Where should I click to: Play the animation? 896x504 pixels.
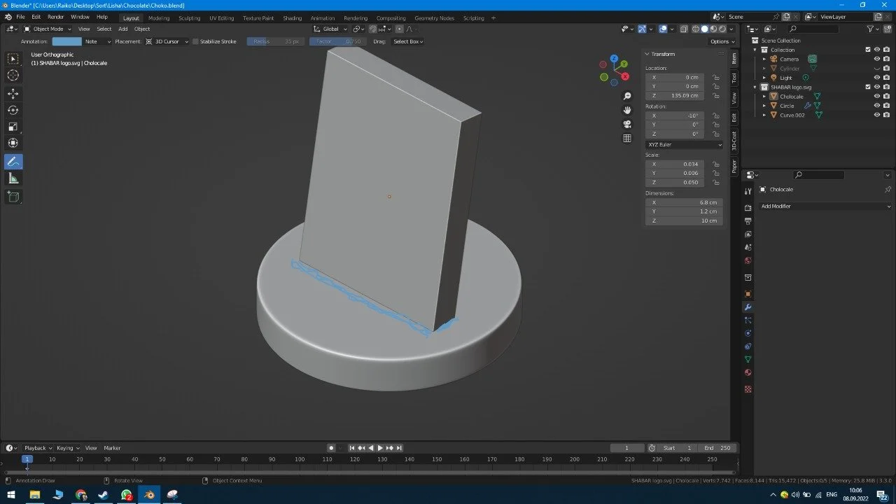(380, 448)
